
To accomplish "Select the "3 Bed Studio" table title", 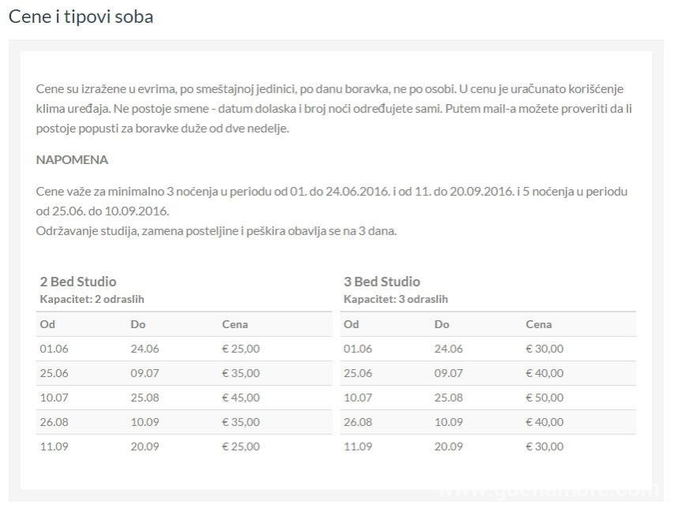I will [382, 282].
